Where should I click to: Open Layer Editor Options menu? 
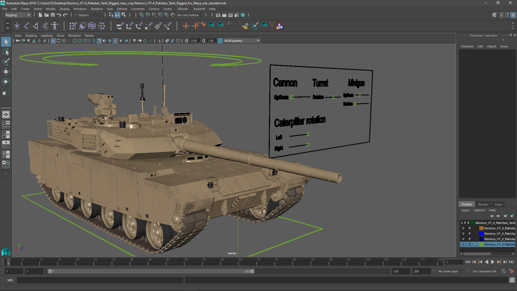click(479, 210)
